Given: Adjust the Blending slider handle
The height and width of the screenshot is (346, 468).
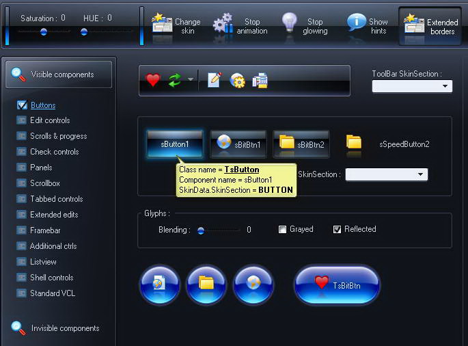Looking at the screenshot, I should (x=201, y=230).
